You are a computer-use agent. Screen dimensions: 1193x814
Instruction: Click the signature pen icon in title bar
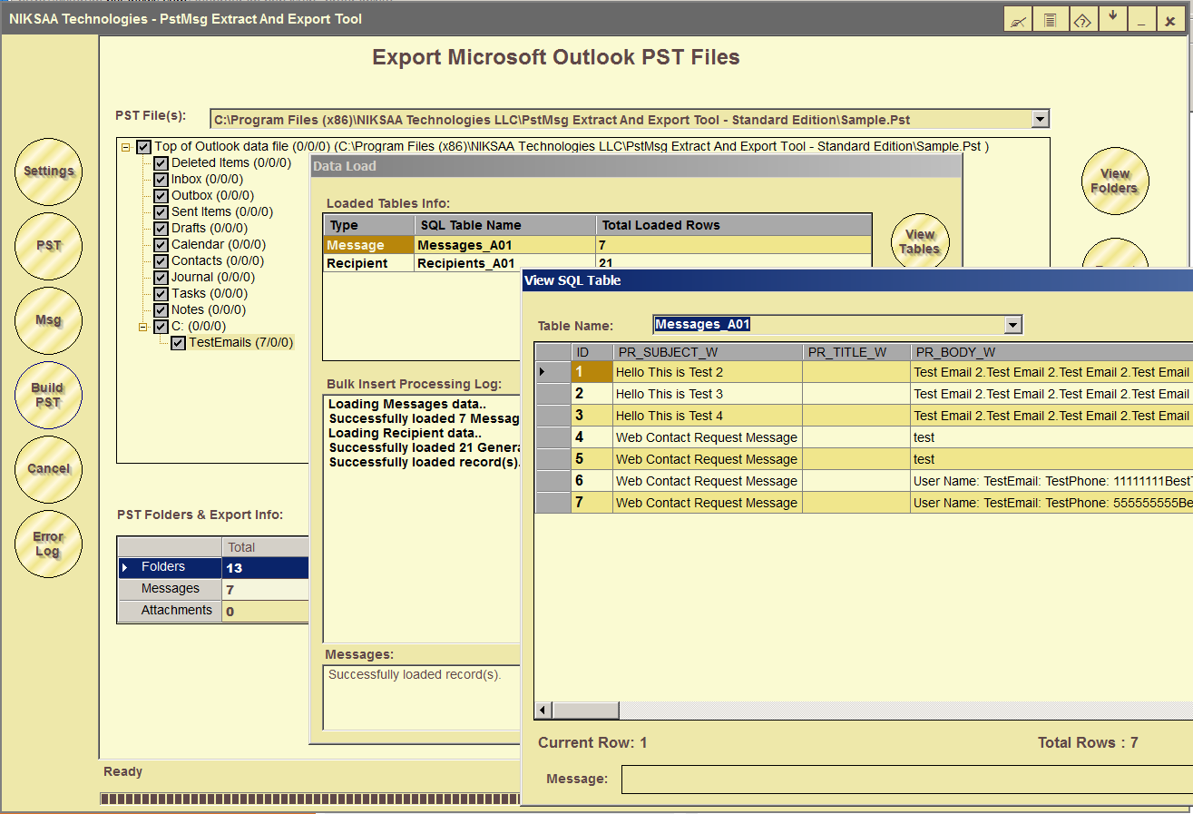tap(1019, 19)
